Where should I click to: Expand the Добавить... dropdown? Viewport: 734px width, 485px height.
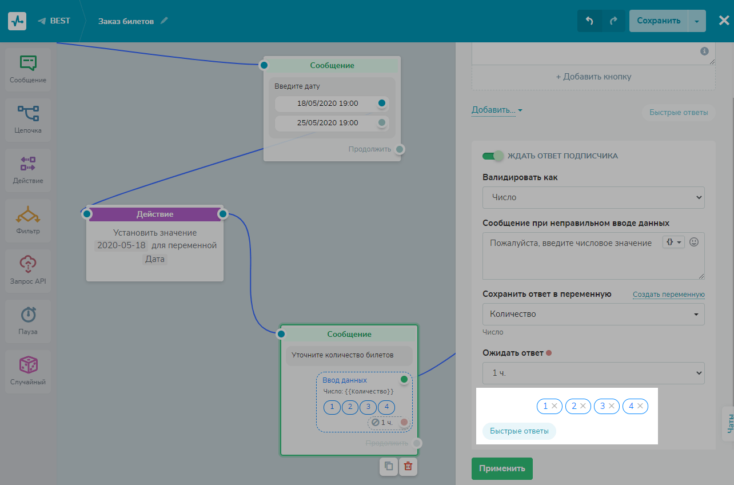click(497, 110)
